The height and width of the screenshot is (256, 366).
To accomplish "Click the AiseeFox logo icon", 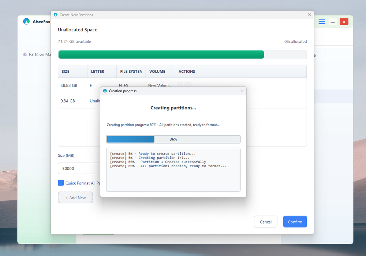I will [x=26, y=22].
